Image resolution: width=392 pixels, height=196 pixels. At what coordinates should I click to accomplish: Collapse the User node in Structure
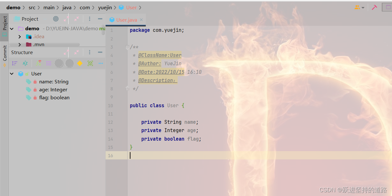(12, 73)
